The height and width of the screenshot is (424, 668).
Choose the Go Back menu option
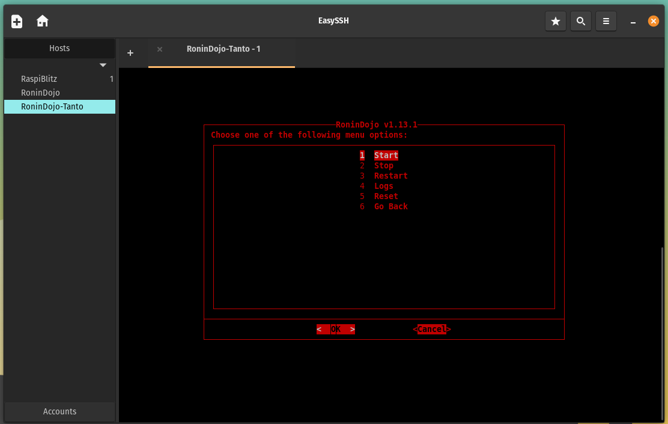390,206
